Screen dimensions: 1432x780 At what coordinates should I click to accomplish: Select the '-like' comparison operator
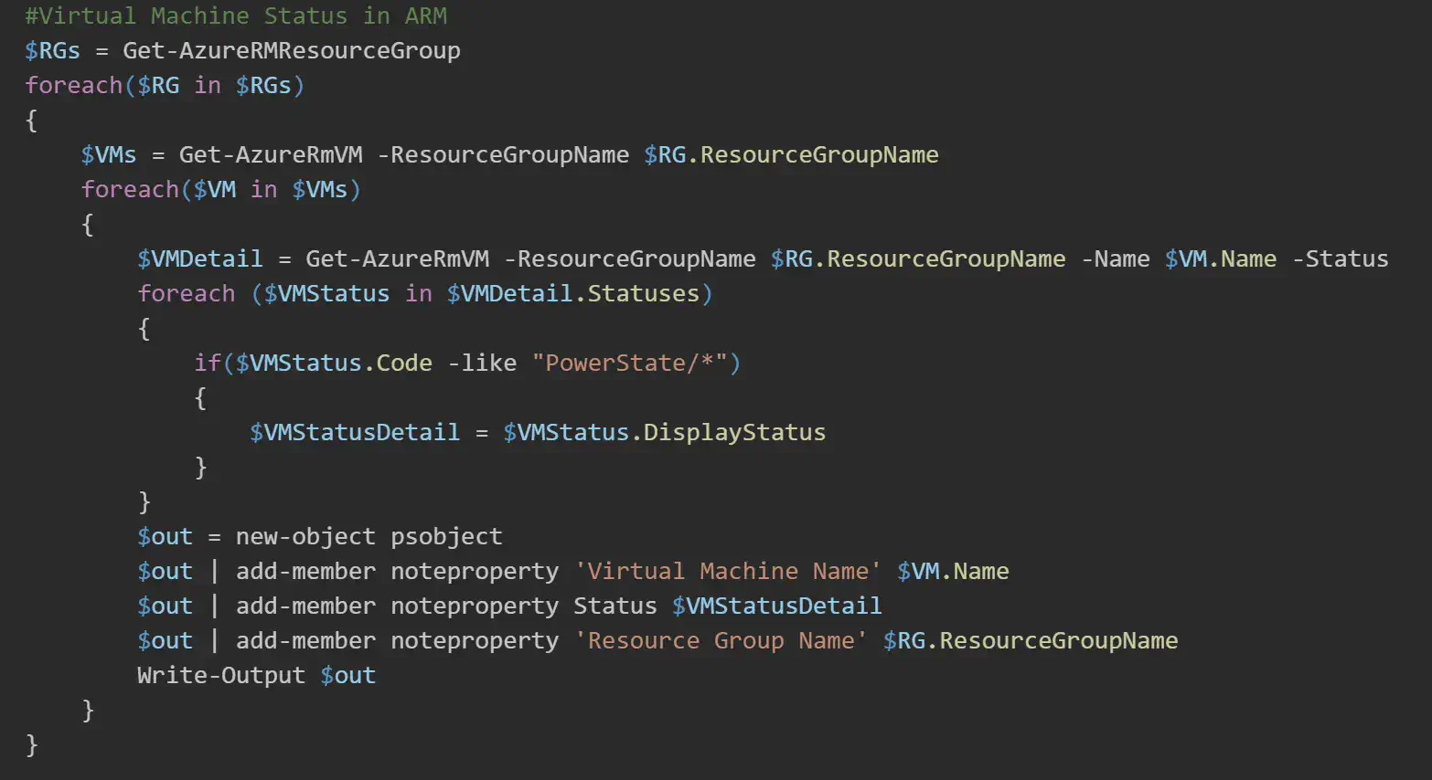point(482,363)
